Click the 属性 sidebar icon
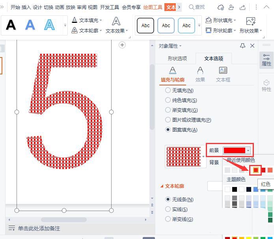Screen dimensions: 274x239 pos(267,60)
